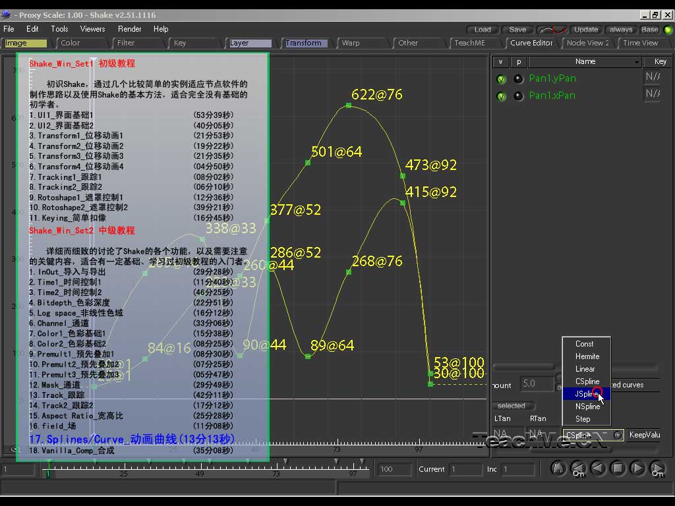
Task: Play backward button in playback controls
Action: (598, 468)
